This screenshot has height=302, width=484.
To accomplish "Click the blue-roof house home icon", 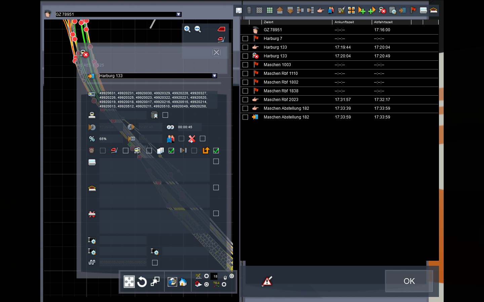I will [x=183, y=282].
